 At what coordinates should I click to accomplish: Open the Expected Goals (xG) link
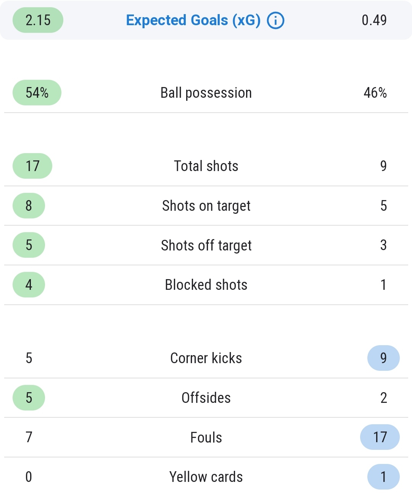tap(193, 20)
